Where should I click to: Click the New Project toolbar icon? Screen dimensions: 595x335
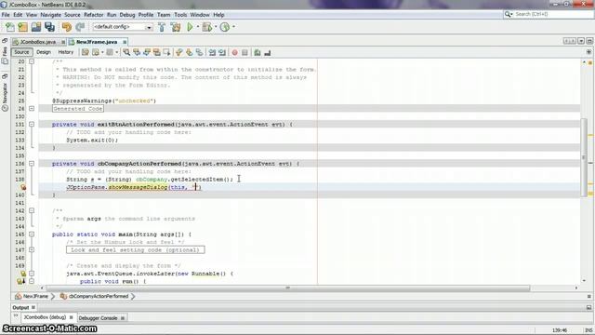[22, 27]
